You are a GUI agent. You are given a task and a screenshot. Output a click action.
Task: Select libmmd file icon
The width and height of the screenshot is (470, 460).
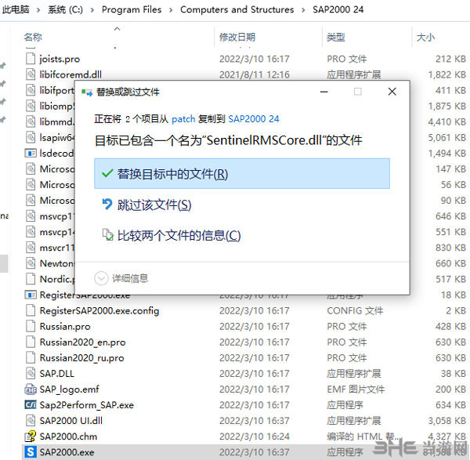(x=31, y=121)
